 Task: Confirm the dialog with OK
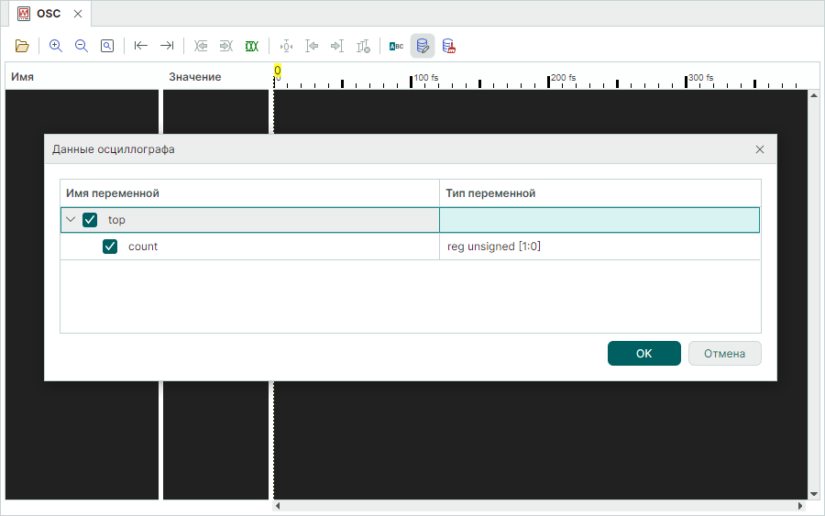coord(644,354)
